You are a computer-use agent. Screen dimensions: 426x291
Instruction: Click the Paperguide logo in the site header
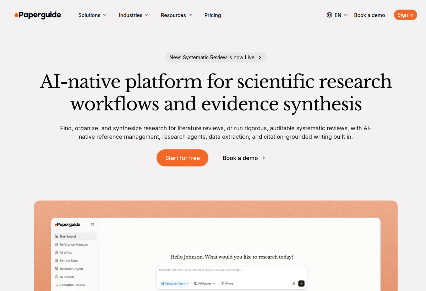tap(38, 15)
